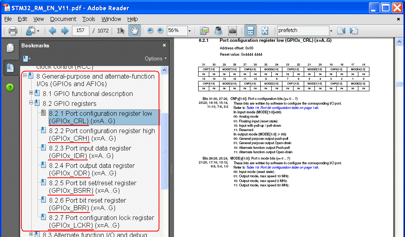This screenshot has height=237, width=405.
Task: Click the stamp tool icon
Action: coord(218,31)
